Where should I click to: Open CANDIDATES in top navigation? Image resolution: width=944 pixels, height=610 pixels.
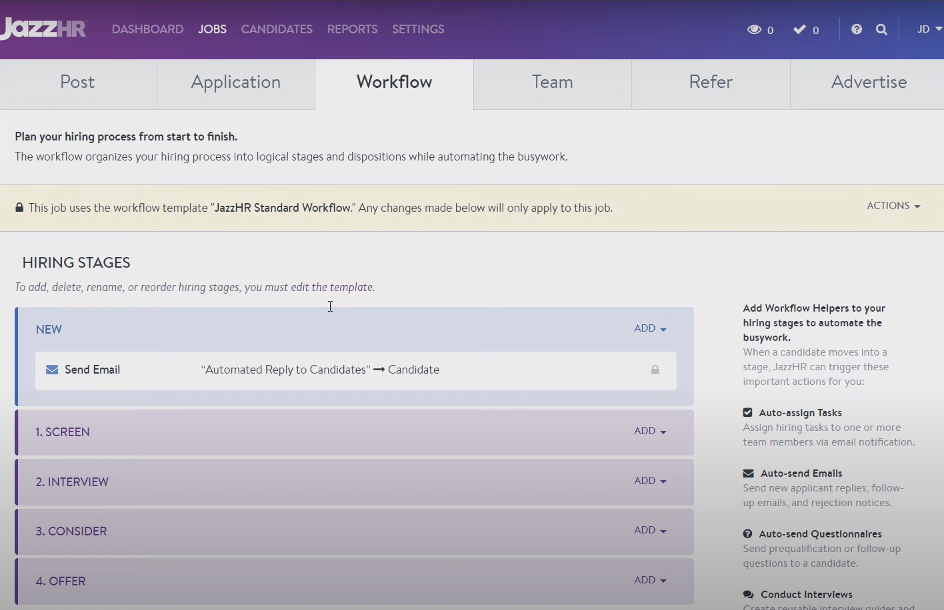pos(277,29)
